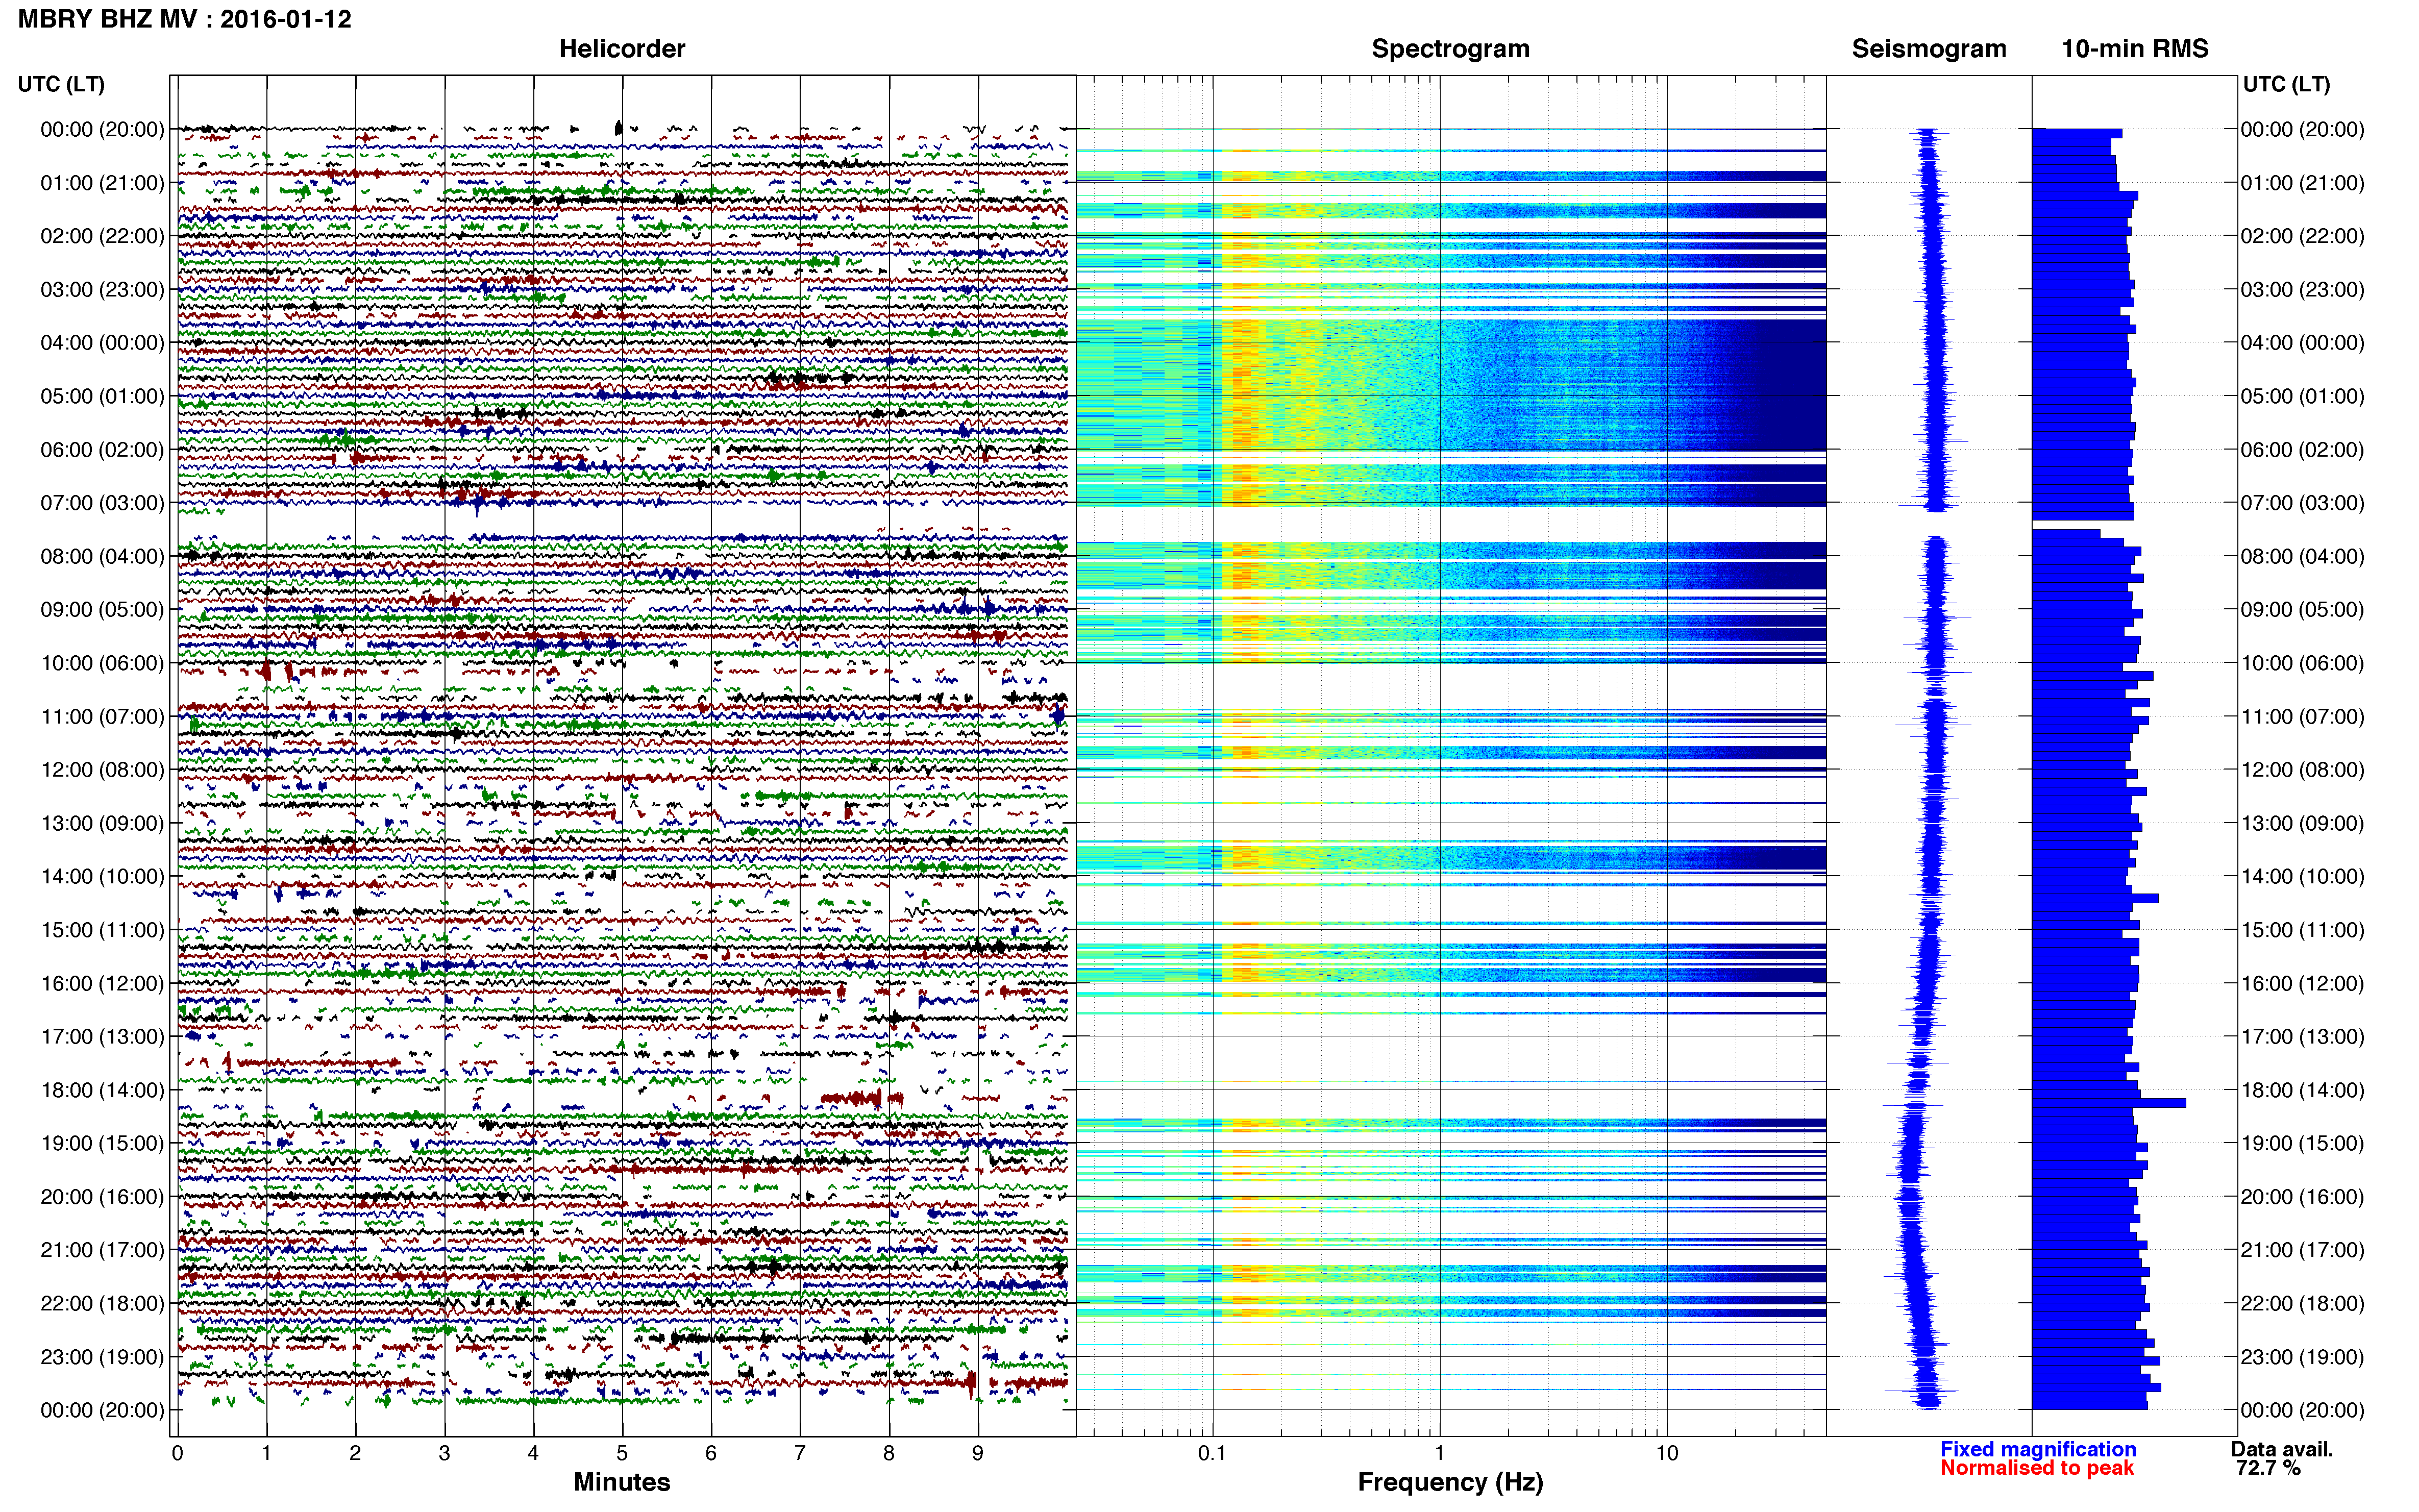This screenshot has width=2419, height=1512.
Task: Click the '10' frequency tick label
Action: [x=1667, y=1453]
